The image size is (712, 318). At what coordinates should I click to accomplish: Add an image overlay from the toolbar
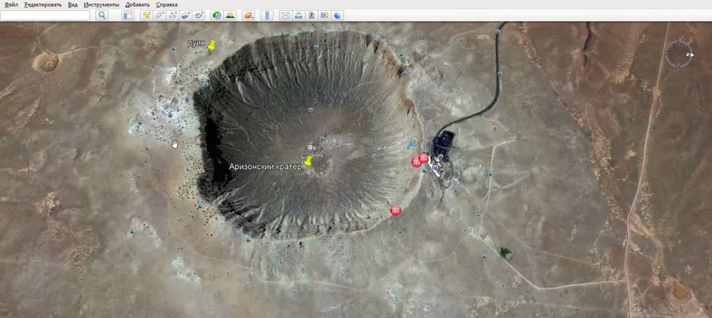(x=186, y=15)
